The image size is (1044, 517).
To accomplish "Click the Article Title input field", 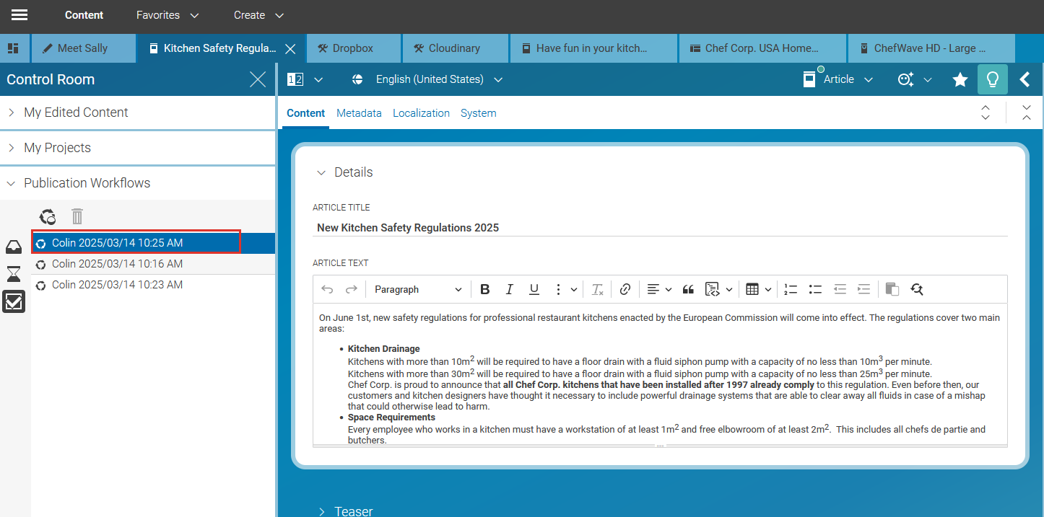I will point(659,228).
